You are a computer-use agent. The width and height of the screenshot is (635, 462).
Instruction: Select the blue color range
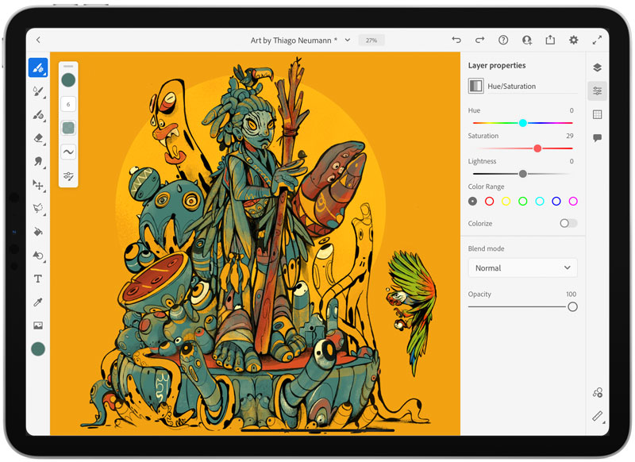click(x=556, y=201)
